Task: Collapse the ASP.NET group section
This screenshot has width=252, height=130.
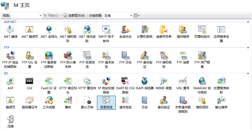Action: 248,22
